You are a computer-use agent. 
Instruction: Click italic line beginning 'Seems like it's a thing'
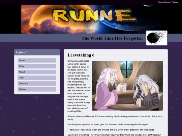click(114, 135)
